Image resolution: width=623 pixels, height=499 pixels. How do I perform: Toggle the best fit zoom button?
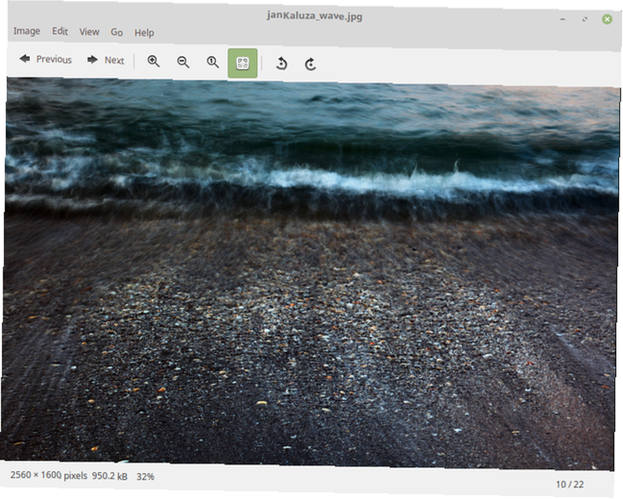242,63
